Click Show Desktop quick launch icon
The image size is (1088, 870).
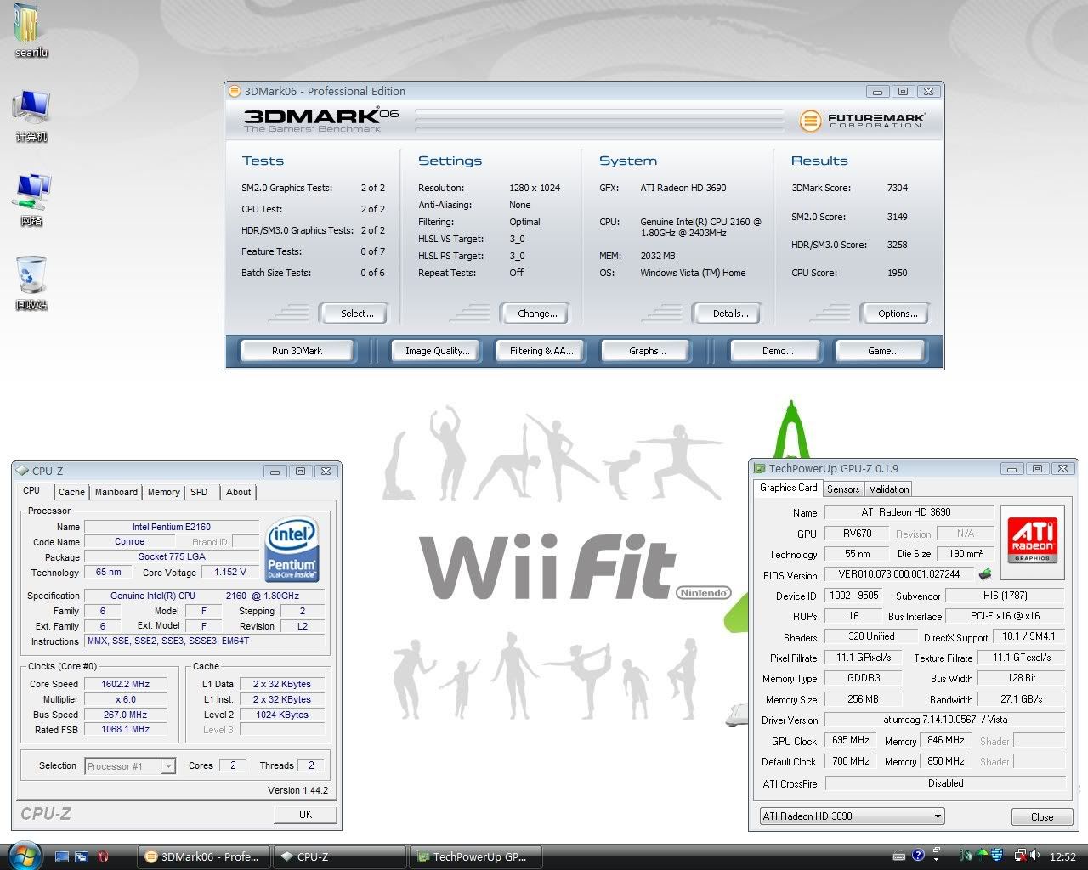pos(62,856)
